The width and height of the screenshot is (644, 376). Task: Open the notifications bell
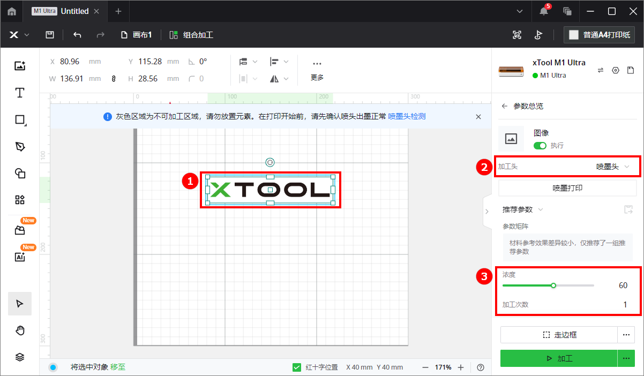pos(544,11)
